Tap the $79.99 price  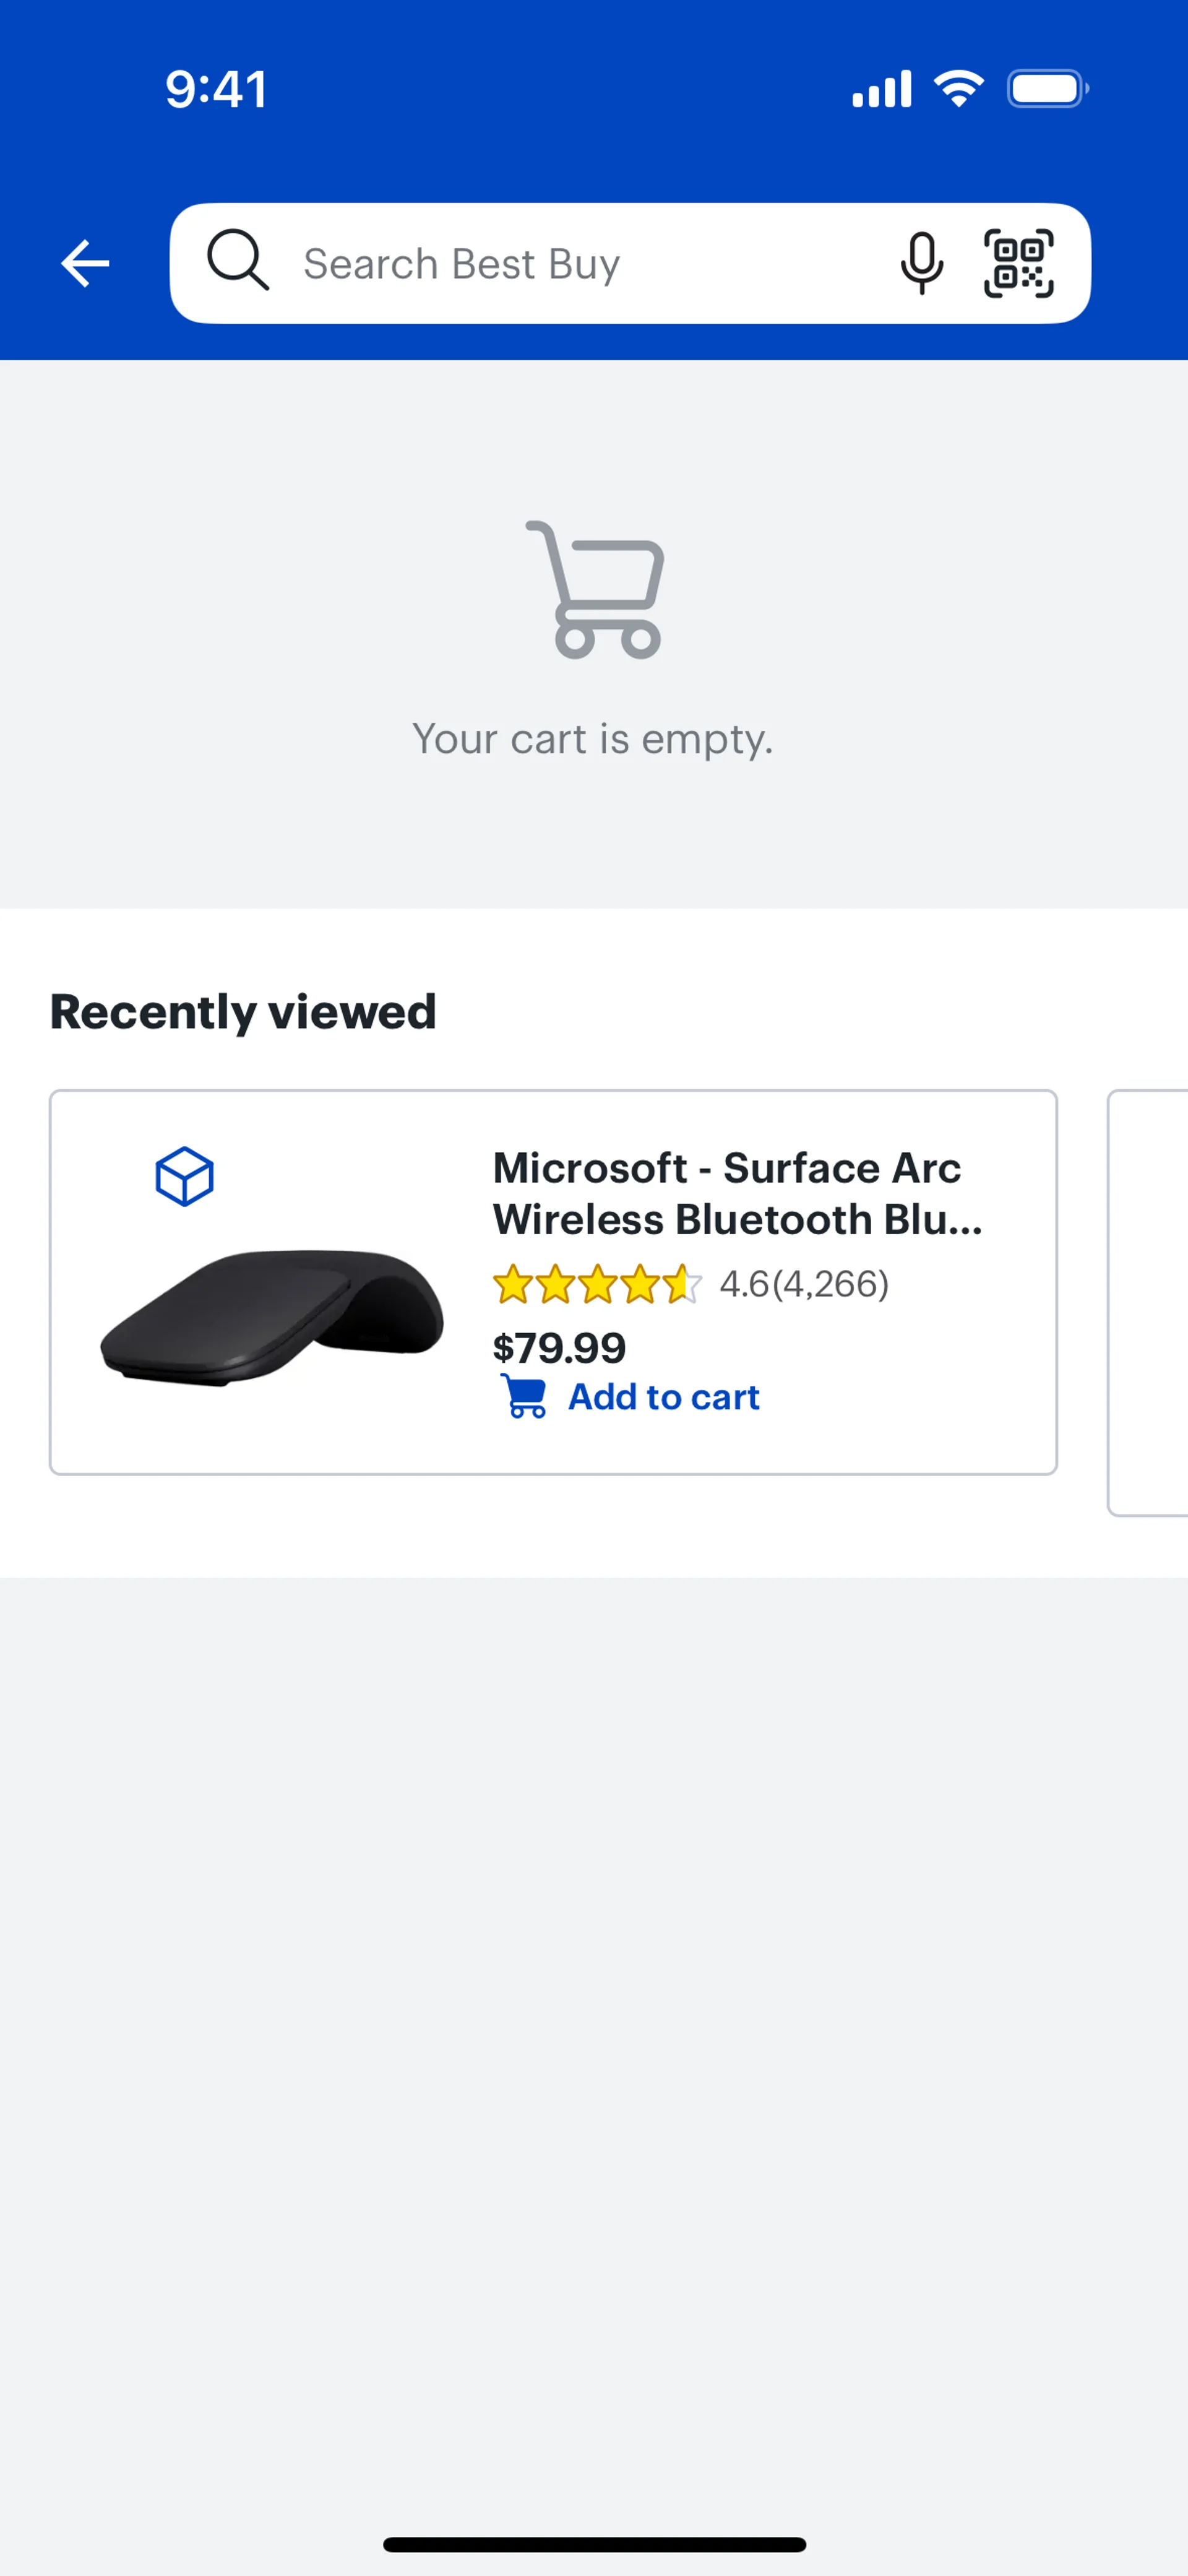pos(559,1348)
